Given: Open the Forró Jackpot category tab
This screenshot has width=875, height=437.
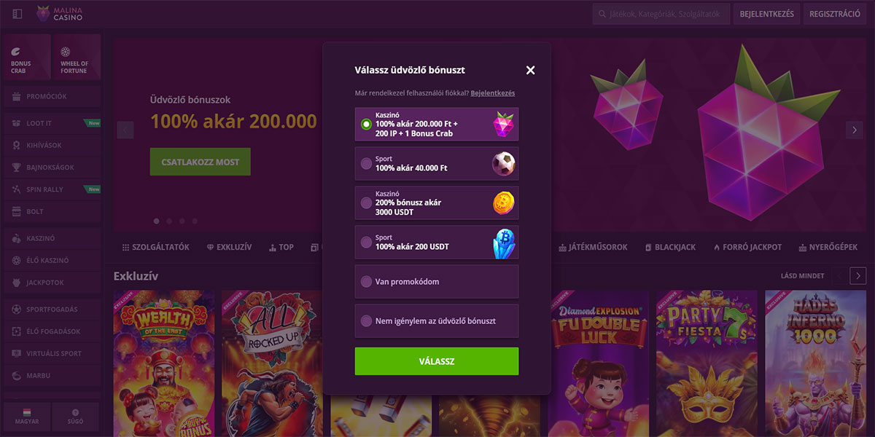Looking at the screenshot, I should pos(752,248).
